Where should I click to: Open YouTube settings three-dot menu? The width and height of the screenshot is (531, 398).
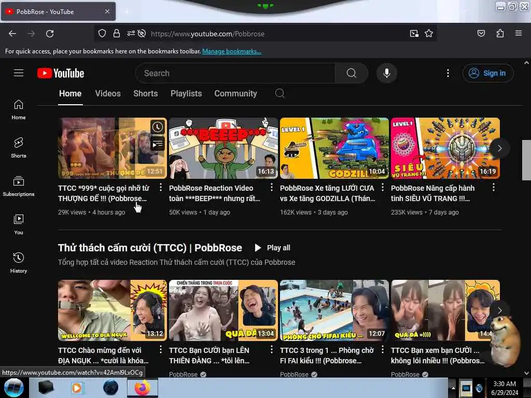click(448, 73)
